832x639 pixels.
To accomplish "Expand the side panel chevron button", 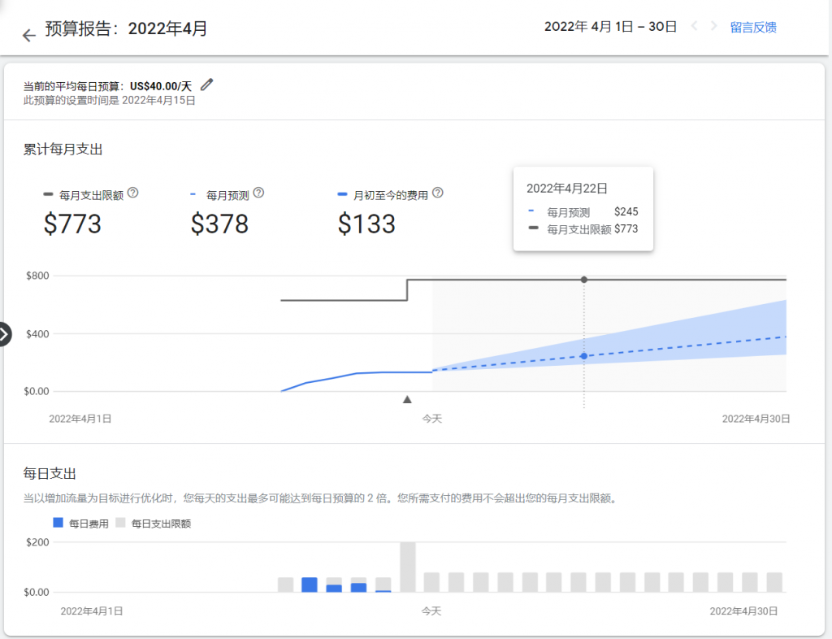I will pos(4,334).
